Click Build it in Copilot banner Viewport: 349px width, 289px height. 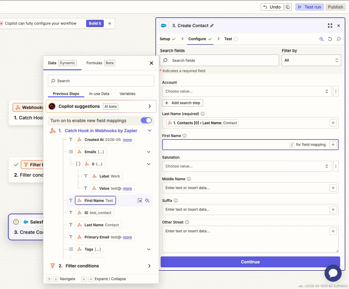(x=95, y=23)
